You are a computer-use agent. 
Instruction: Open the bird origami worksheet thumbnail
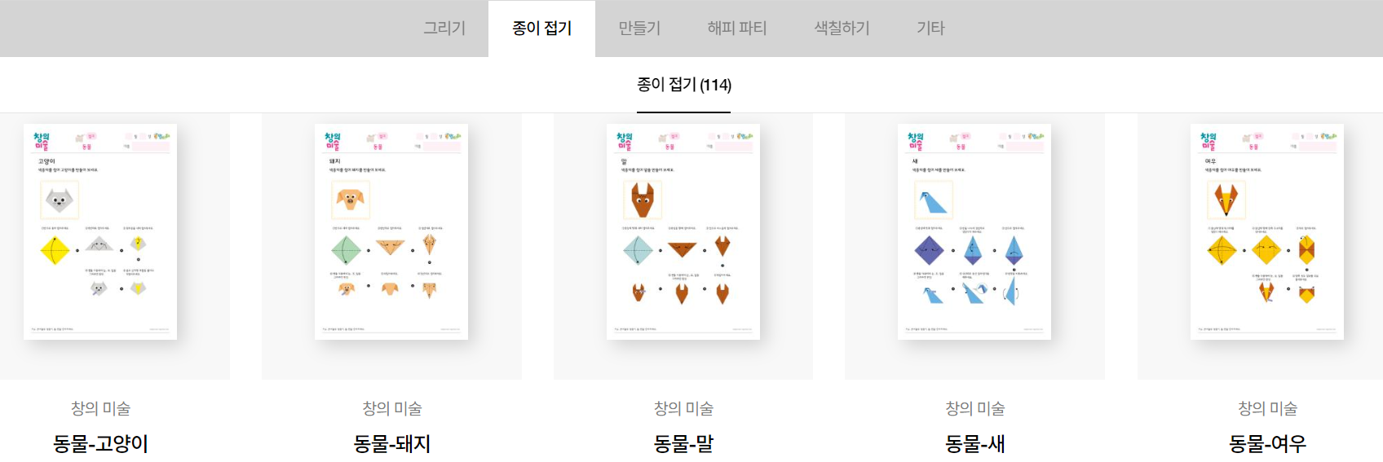[x=974, y=232]
